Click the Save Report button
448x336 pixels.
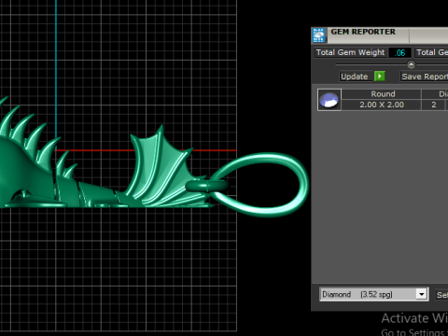tap(424, 77)
